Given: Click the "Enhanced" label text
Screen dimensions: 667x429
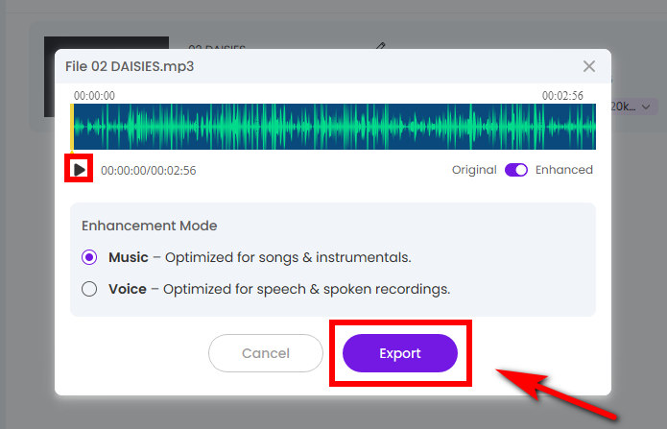Looking at the screenshot, I should coord(564,170).
